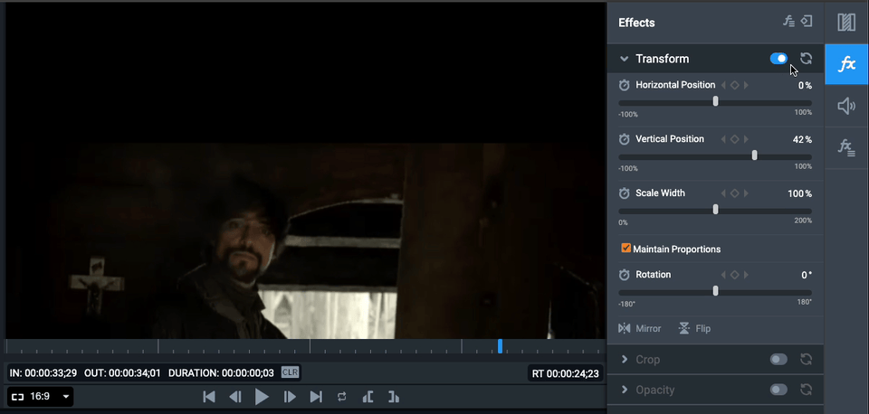
Task: Go to previous Rotation keyframe
Action: point(723,275)
